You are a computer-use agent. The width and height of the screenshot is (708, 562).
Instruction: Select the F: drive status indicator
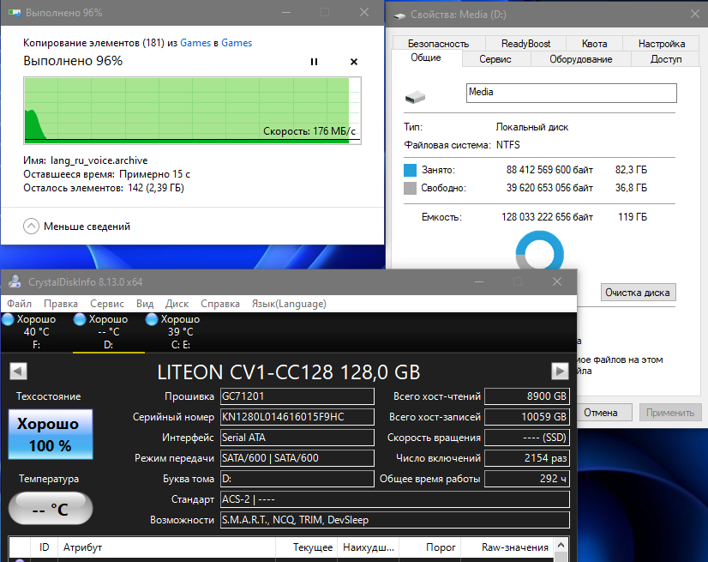pos(36,332)
